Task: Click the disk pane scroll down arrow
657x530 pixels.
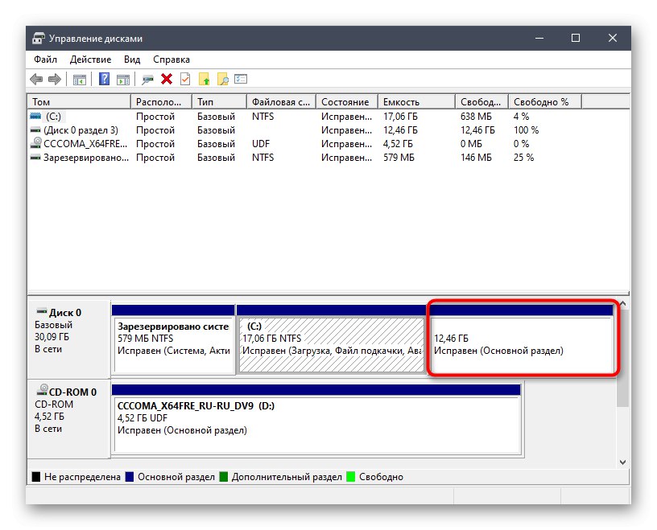Action: pos(622,462)
